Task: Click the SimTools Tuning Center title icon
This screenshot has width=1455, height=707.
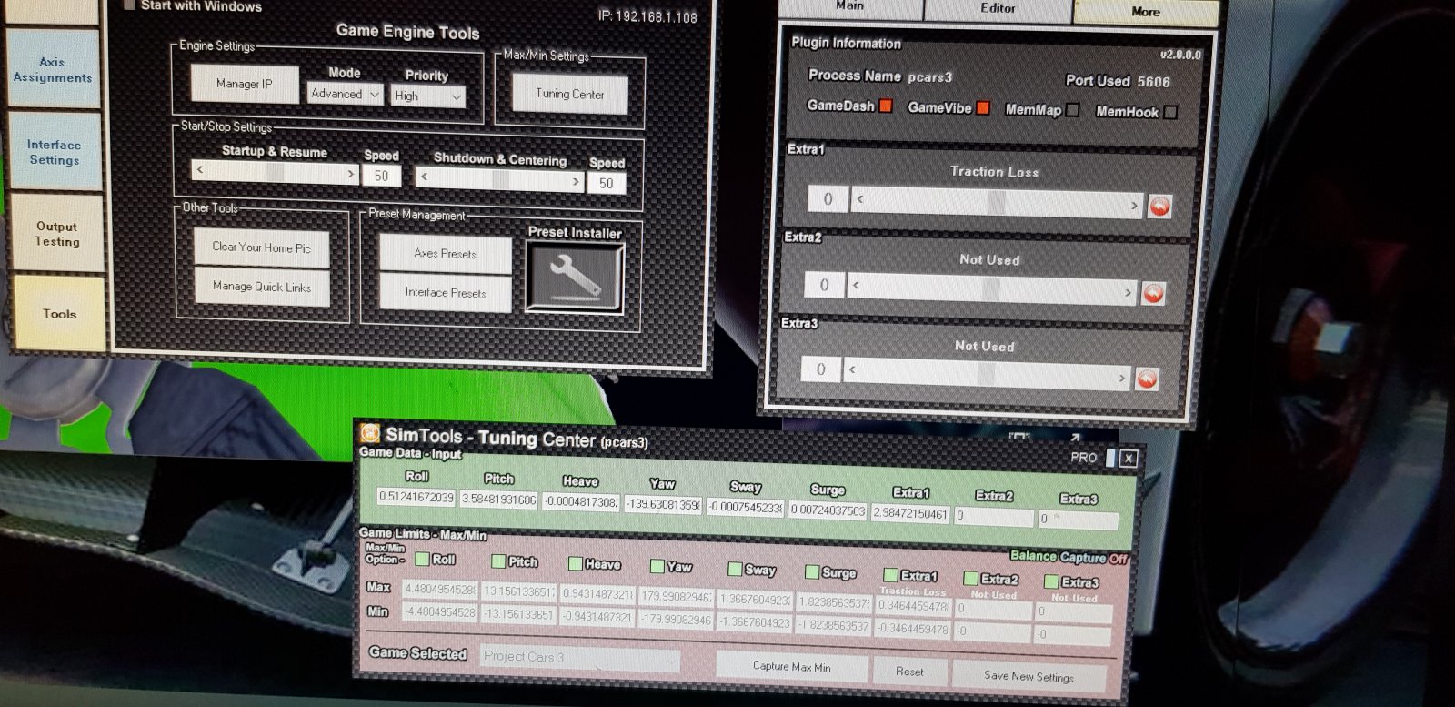Action: pyautogui.click(x=370, y=432)
